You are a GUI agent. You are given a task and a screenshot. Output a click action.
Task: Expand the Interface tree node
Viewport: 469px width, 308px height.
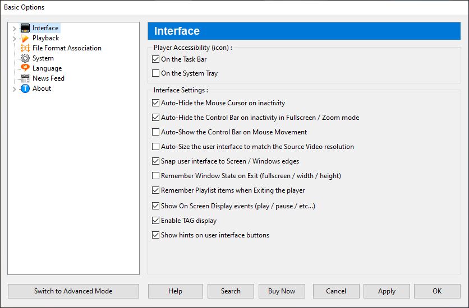pyautogui.click(x=14, y=29)
